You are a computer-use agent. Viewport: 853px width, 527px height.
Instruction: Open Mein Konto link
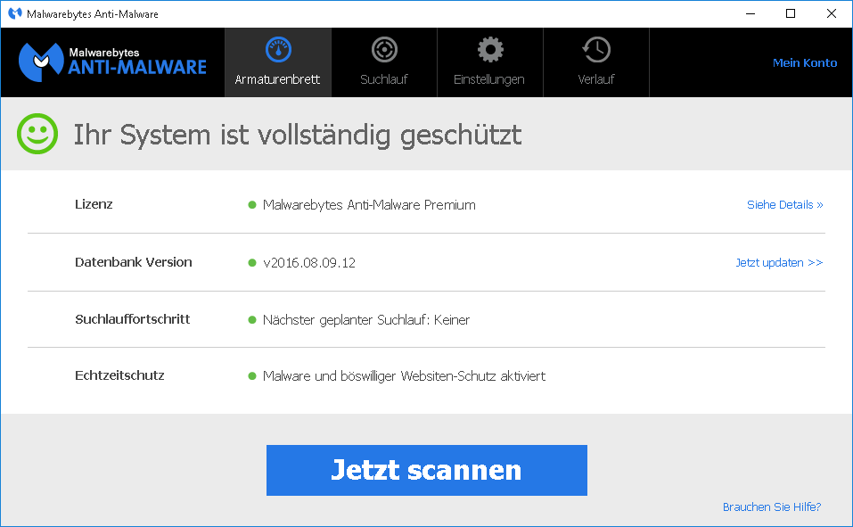pyautogui.click(x=805, y=62)
